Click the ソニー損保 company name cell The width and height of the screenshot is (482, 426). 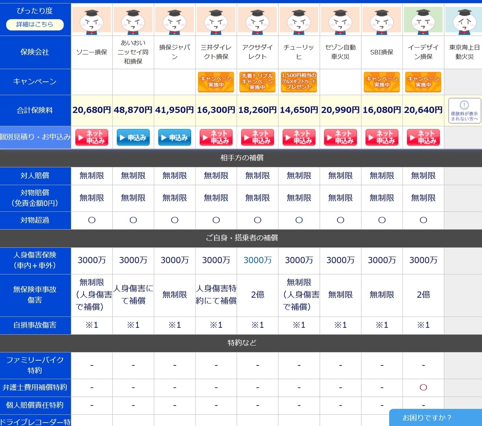(x=92, y=52)
